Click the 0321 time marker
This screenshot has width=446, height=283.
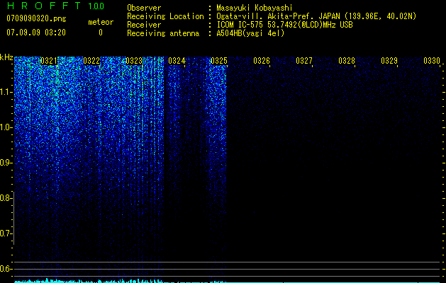[49, 61]
